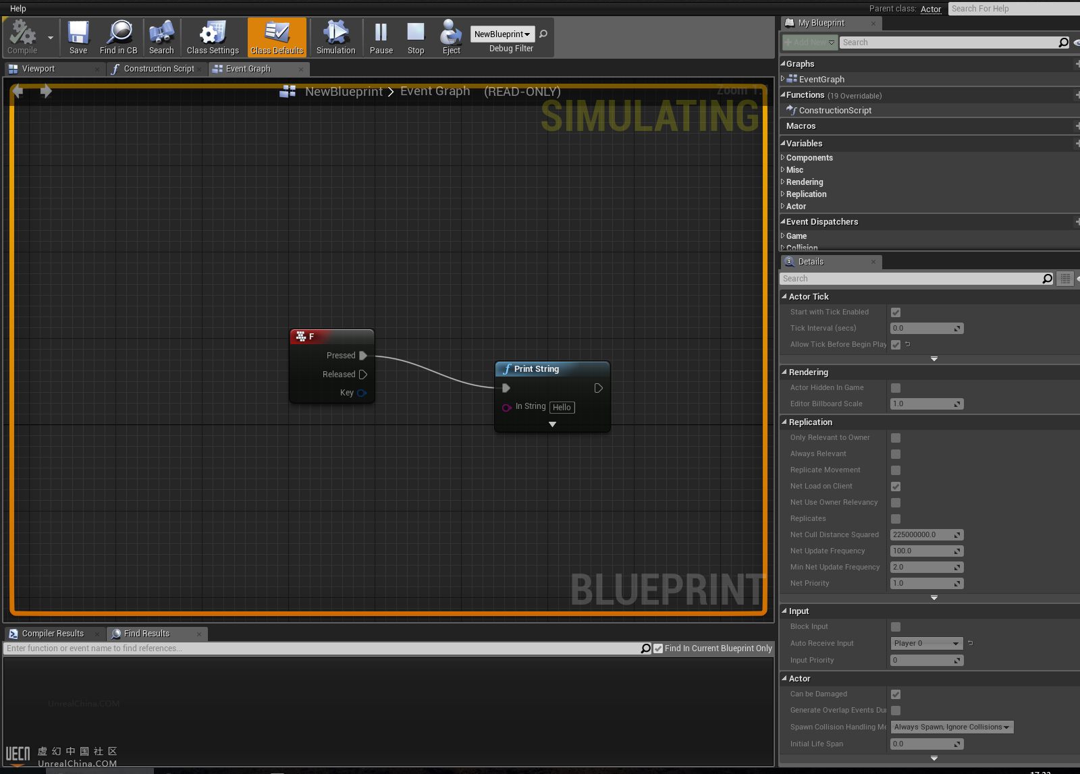Click the In String input pin
This screenshot has width=1080, height=774.
tap(506, 407)
